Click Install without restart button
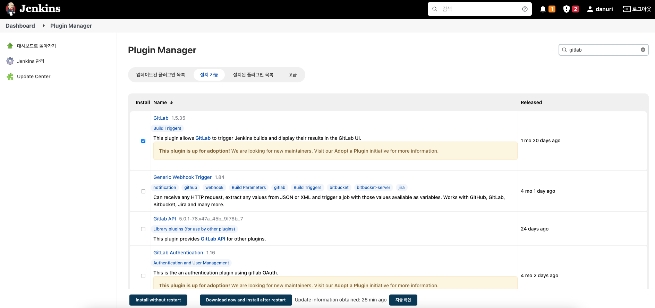The width and height of the screenshot is (655, 308). (158, 300)
